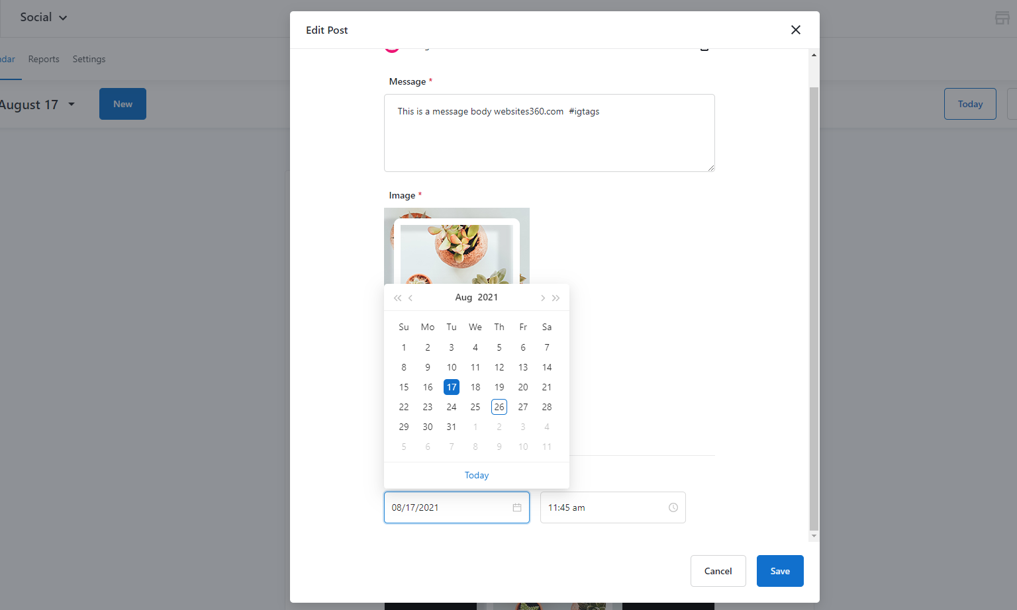Click the Today button in calendar toolbar

click(970, 104)
